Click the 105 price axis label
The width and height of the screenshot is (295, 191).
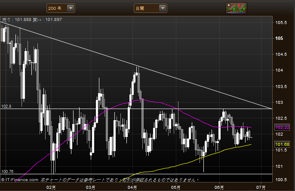point(279,38)
